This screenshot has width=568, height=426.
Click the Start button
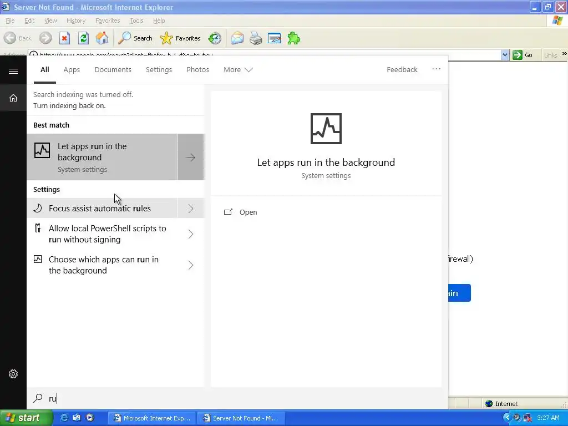tap(26, 418)
